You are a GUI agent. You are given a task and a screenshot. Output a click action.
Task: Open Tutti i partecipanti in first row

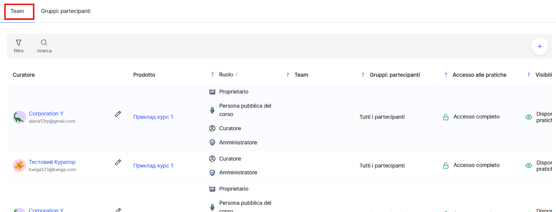[x=382, y=117]
